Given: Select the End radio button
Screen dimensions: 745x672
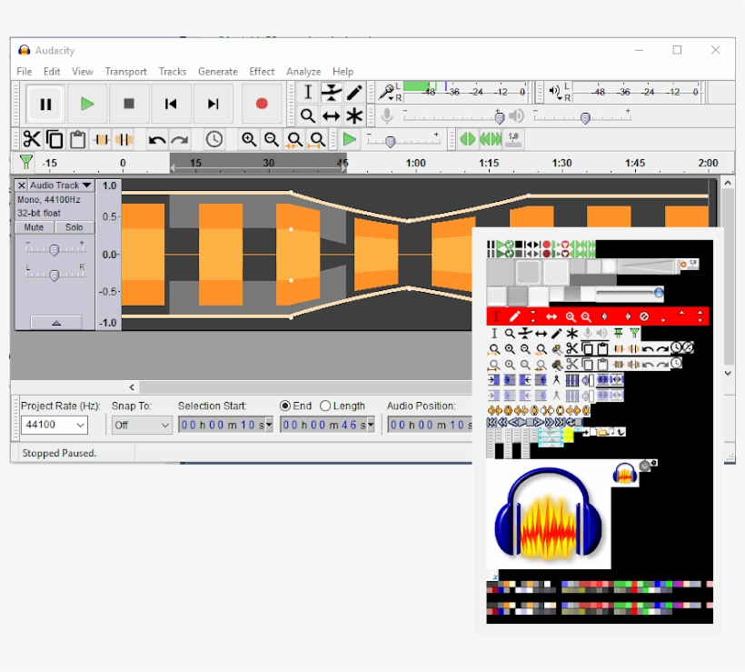Looking at the screenshot, I should (x=285, y=406).
